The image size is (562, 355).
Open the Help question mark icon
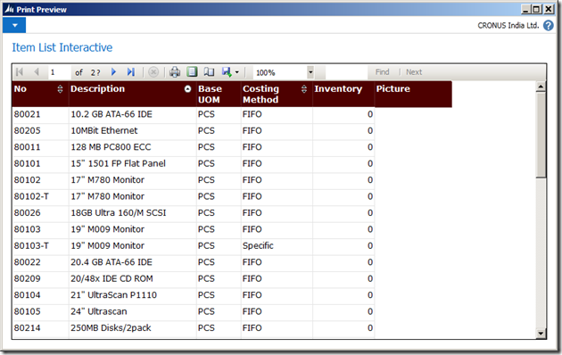[549, 26]
